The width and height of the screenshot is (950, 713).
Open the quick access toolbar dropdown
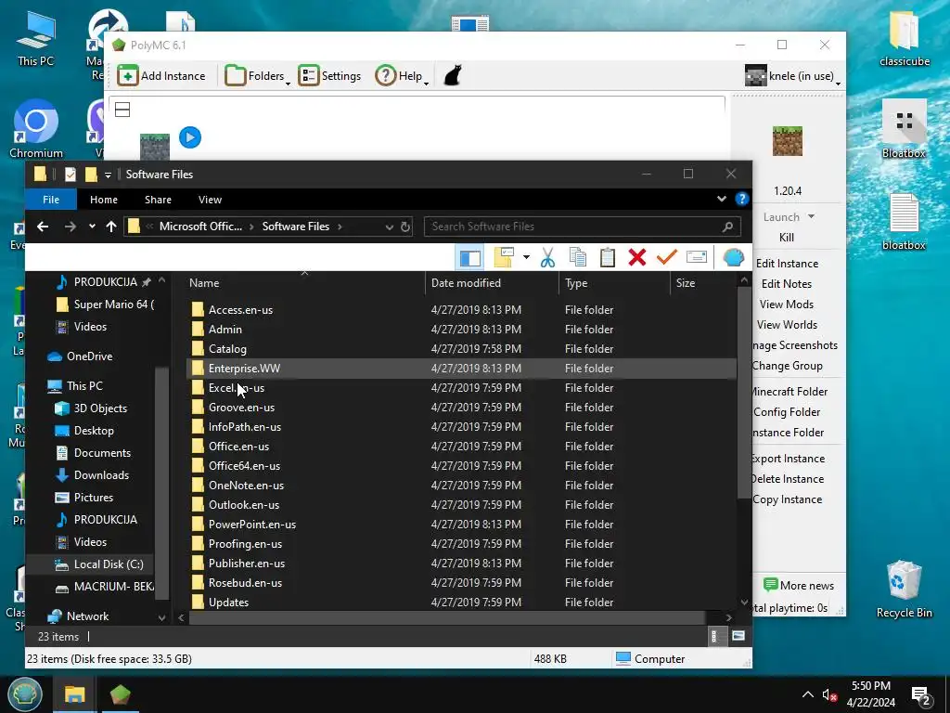(x=108, y=175)
